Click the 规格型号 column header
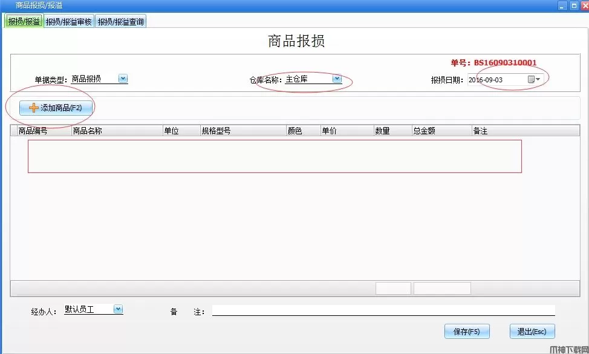 [216, 131]
